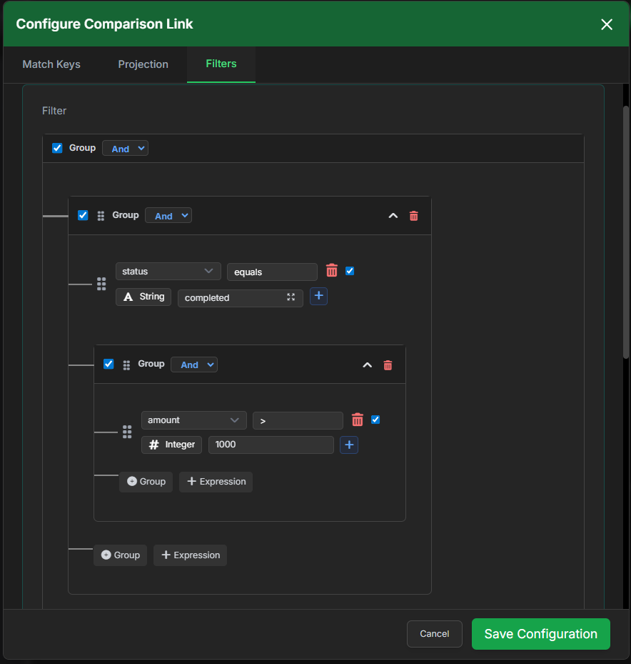Collapse the innermost group chevron

click(368, 365)
